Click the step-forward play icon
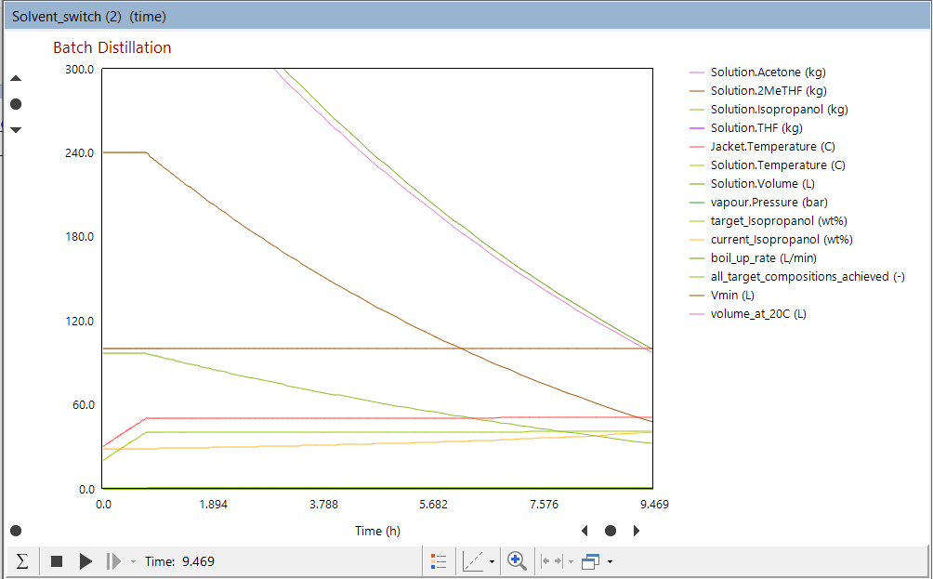Image resolution: width=933 pixels, height=579 pixels. pyautogui.click(x=112, y=561)
